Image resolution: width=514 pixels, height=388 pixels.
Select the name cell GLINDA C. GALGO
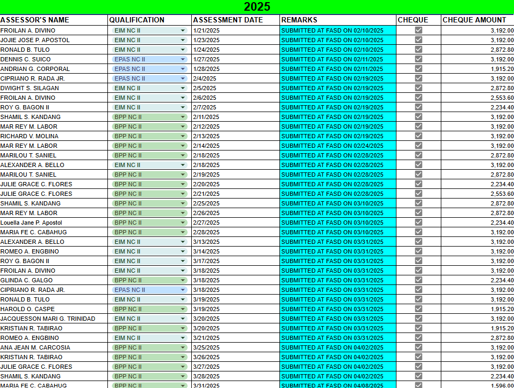click(x=54, y=280)
